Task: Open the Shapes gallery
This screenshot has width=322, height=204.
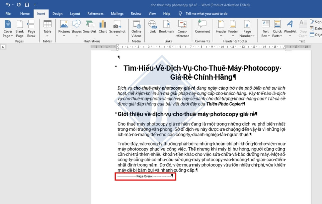Action: pos(76,29)
